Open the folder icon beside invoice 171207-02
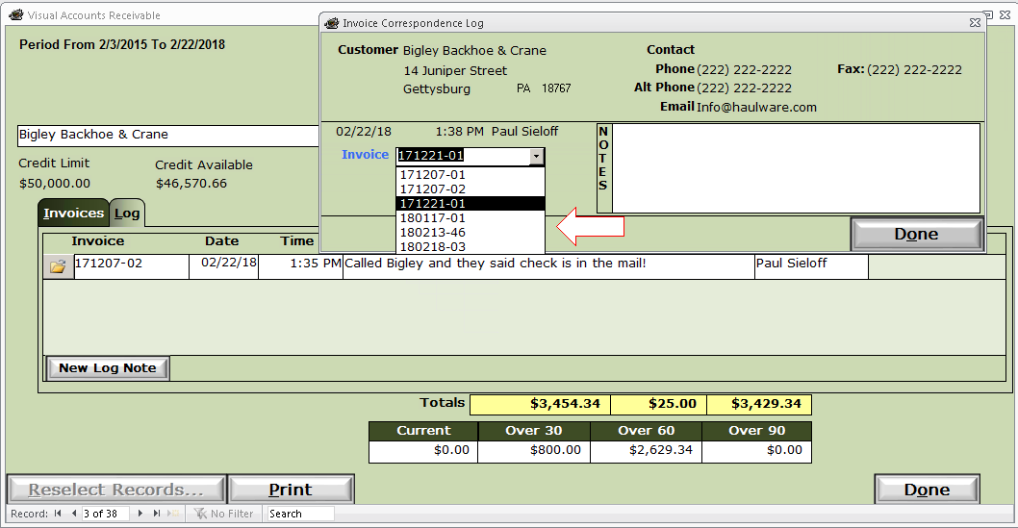Image resolution: width=1018 pixels, height=528 pixels. coord(58,266)
